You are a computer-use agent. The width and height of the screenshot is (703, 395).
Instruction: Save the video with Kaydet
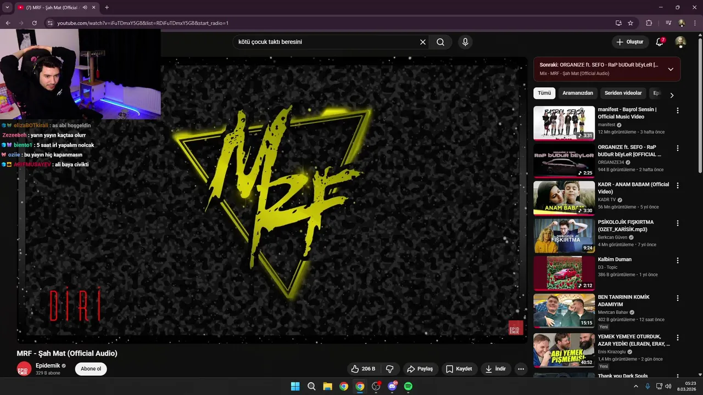(459, 369)
